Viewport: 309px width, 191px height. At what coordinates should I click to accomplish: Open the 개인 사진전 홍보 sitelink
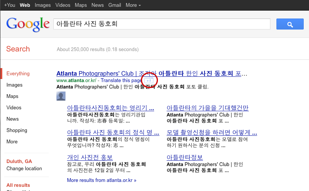point(90,157)
